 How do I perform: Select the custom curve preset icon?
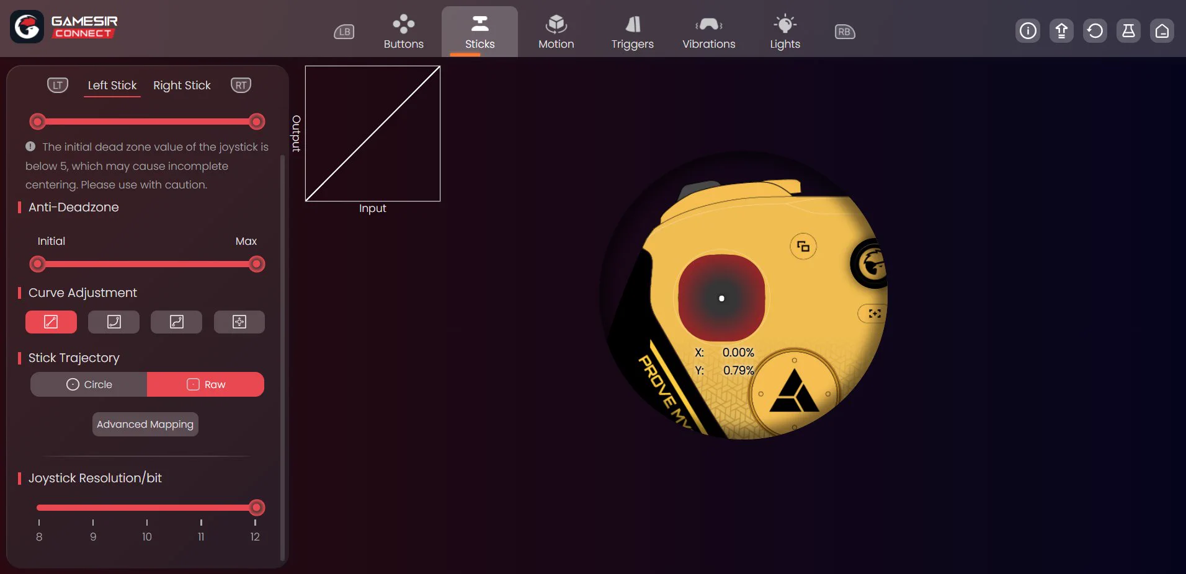pos(239,322)
